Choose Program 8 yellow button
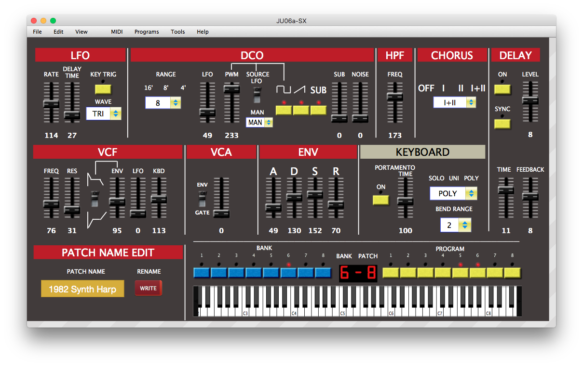This screenshot has height=366, width=583. (x=512, y=273)
